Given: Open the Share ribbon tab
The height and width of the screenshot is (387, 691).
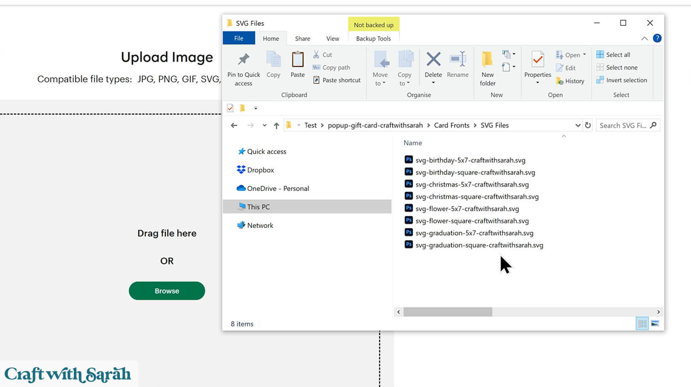Looking at the screenshot, I should click(303, 39).
